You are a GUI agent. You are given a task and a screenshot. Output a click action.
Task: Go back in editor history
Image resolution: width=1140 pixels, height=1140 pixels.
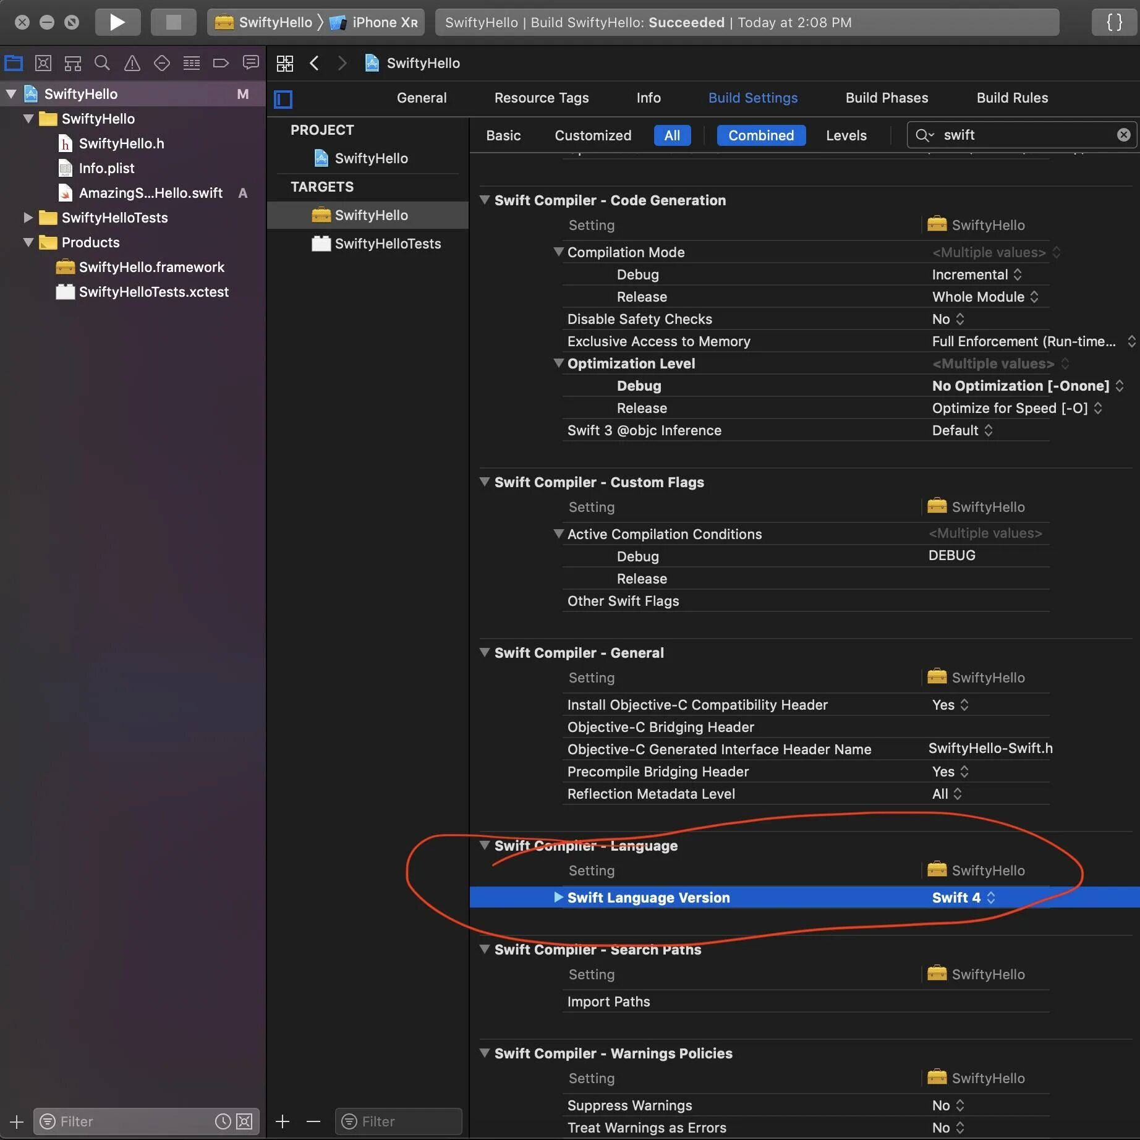click(314, 63)
